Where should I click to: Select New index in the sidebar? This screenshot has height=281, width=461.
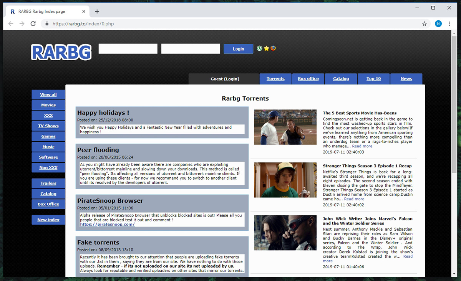pos(48,220)
